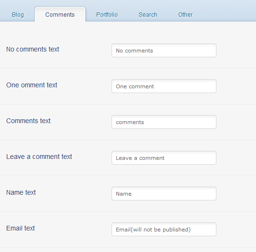The height and width of the screenshot is (252, 256).
Task: Open the Other tab
Action: click(x=185, y=15)
